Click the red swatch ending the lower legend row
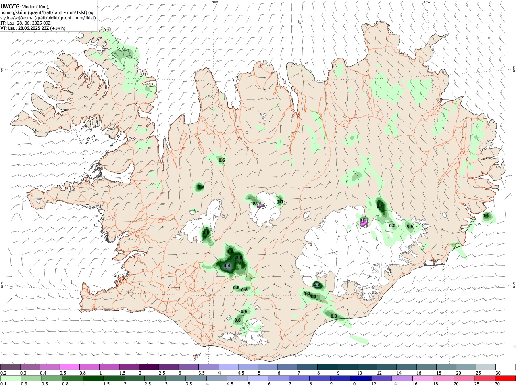516x387 pixels. 506,378
